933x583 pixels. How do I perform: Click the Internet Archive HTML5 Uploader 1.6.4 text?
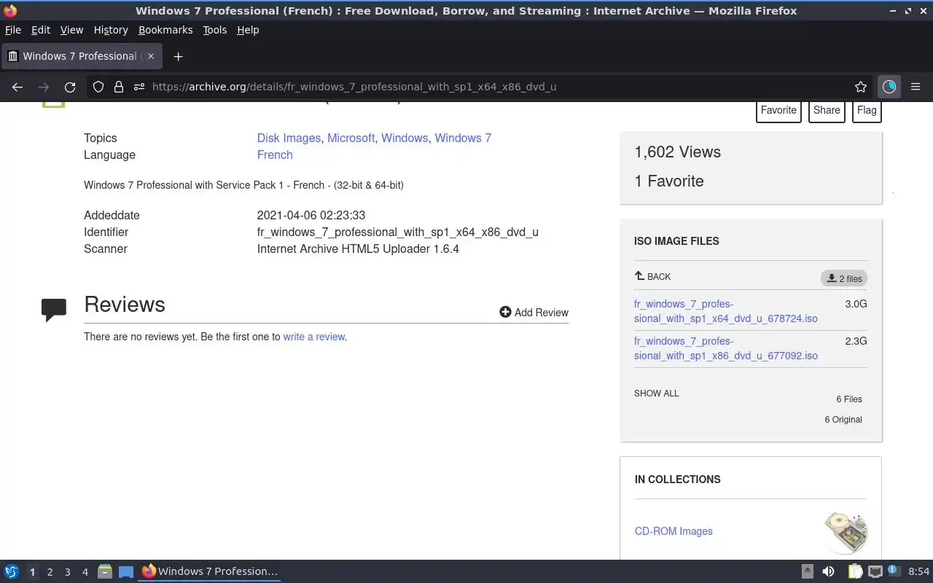pos(358,249)
